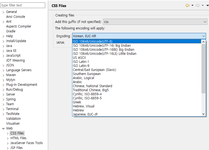Open JDT Weaving preferences
209x150 pixels.
pos(15,60)
